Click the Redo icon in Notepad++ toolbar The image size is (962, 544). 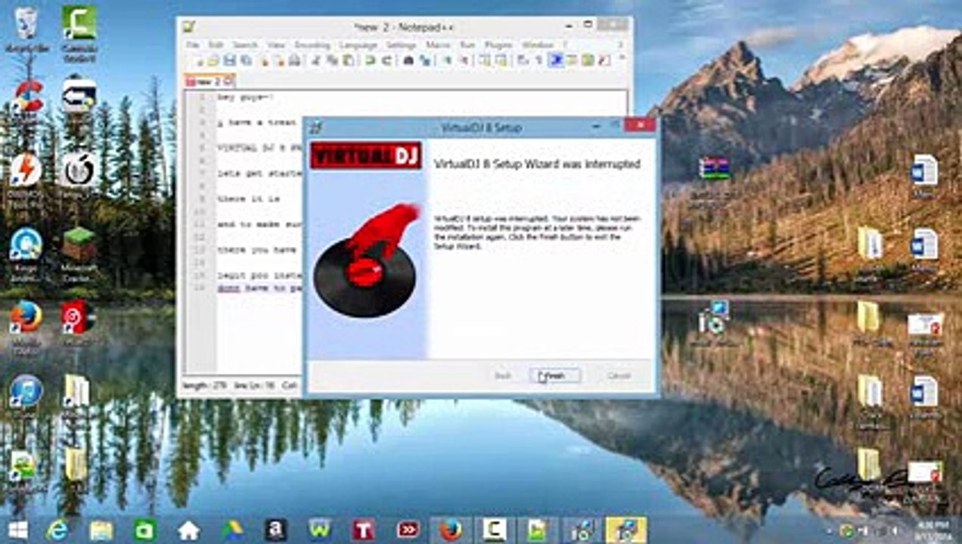pyautogui.click(x=386, y=60)
